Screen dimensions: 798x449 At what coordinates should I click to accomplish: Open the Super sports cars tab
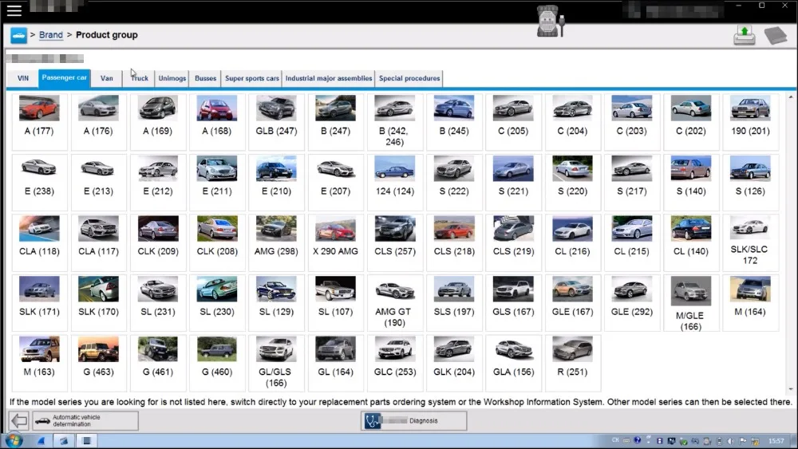252,78
